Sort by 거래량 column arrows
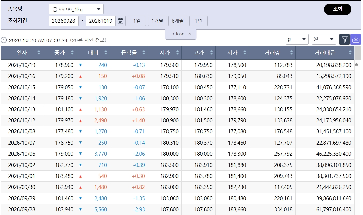363x215 pixels. (x=291, y=53)
